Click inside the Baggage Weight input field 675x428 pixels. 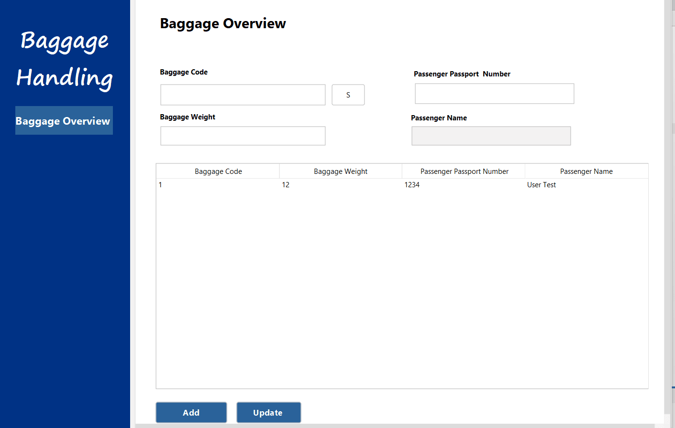(242, 136)
